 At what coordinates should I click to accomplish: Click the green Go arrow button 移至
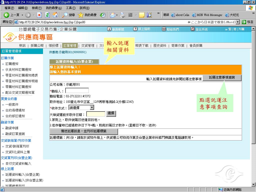pyautogui.click(x=247, y=22)
